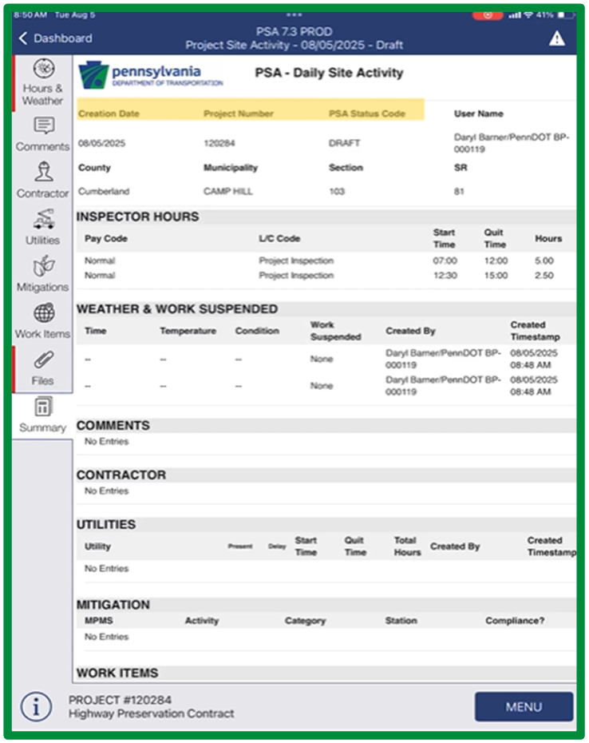Select creation date value 08/05/2025
This screenshot has width=589, height=743.
102,143
